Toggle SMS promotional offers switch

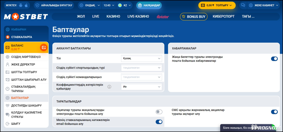tap(274, 112)
